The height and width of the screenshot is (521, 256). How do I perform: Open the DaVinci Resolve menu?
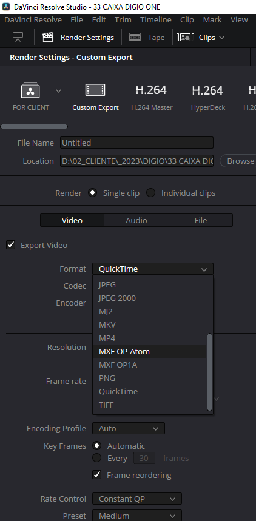[x=33, y=19]
